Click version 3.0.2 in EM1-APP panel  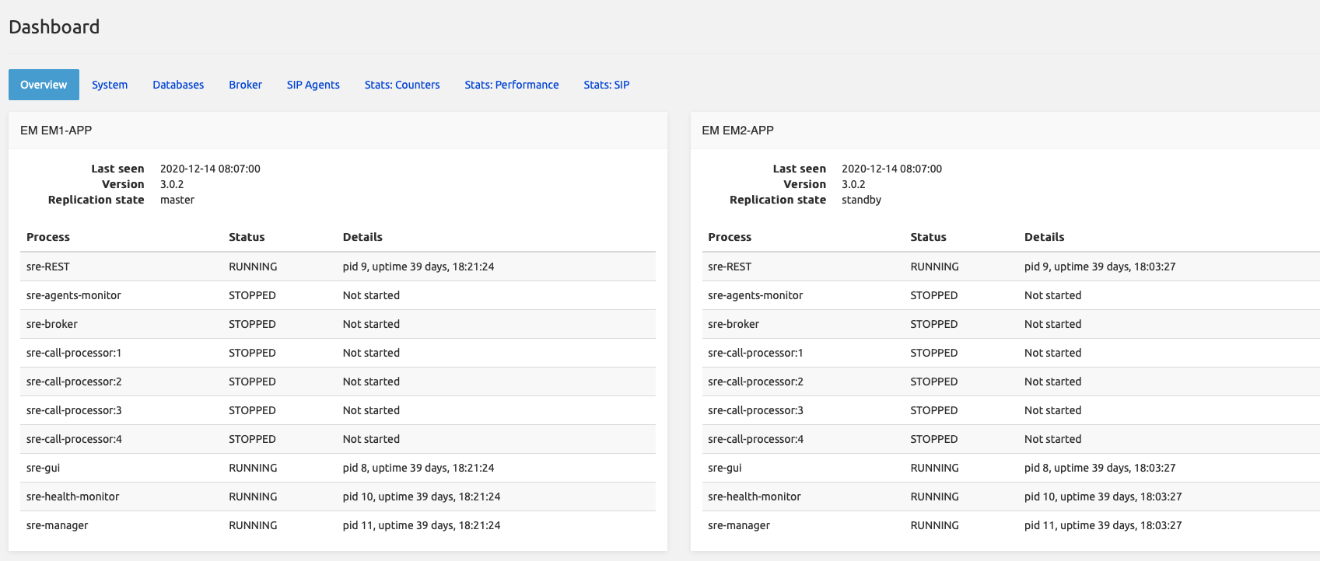[172, 184]
